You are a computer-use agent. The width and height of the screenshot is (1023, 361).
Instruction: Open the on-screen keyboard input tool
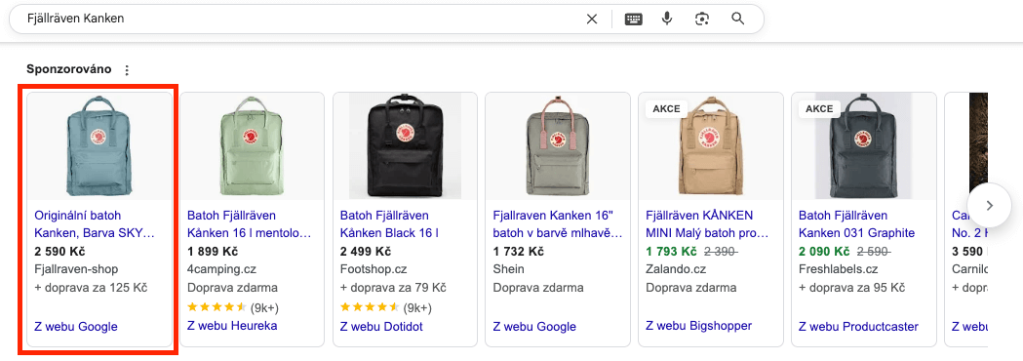[x=634, y=19]
